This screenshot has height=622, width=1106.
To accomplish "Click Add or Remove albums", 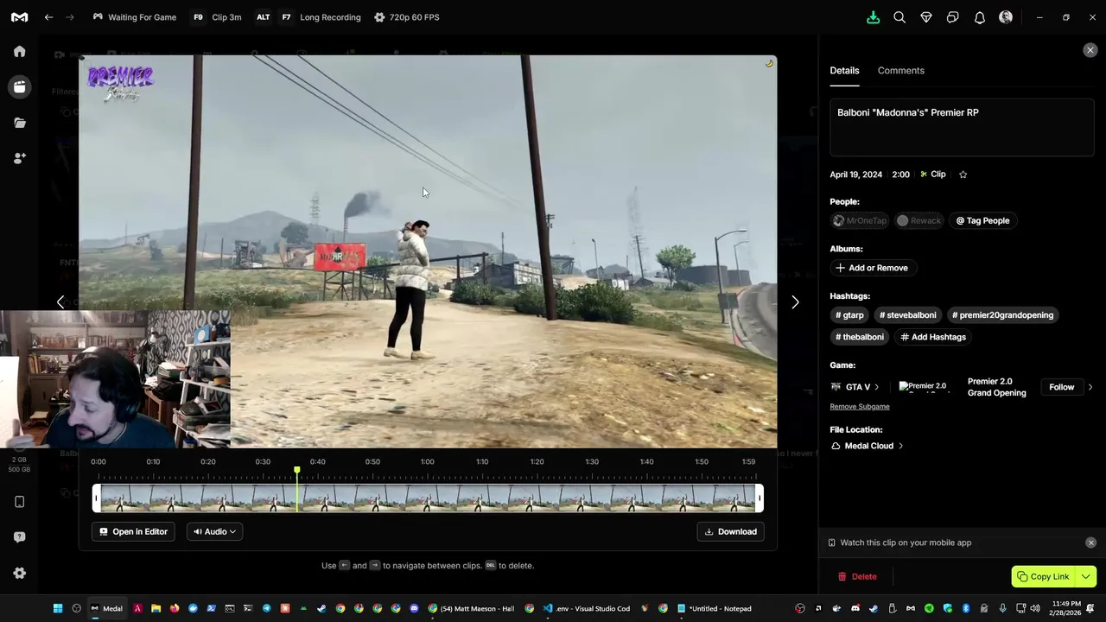I will (872, 268).
